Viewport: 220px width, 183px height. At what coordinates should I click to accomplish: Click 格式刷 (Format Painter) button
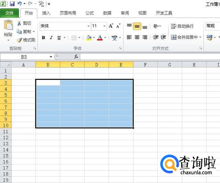(26, 40)
